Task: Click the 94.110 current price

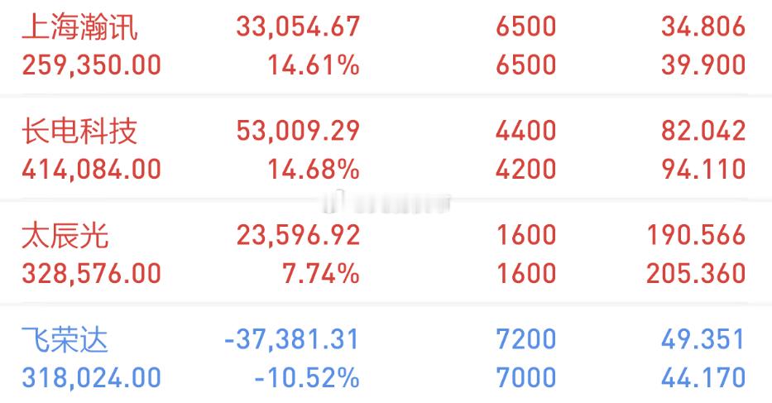Action: [x=703, y=170]
